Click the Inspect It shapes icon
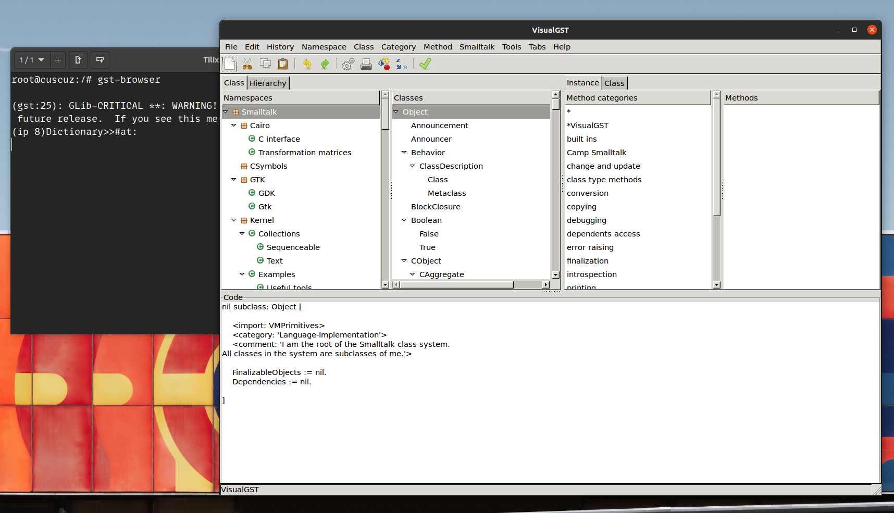 (x=384, y=64)
